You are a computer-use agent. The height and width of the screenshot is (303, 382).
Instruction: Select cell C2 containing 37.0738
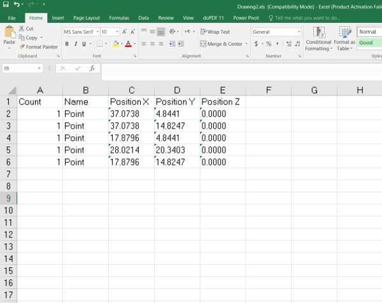point(131,113)
